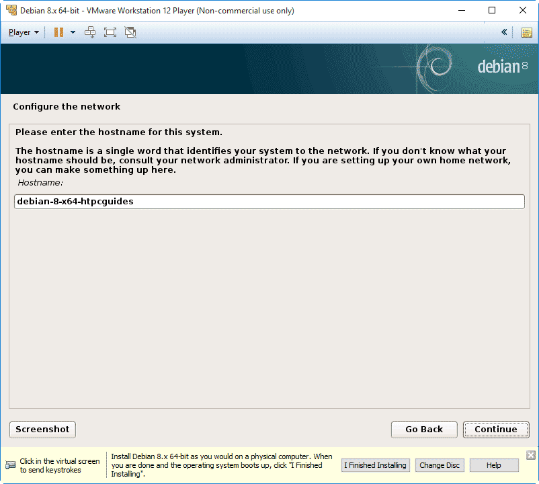Maximize the VMware Player window
The height and width of the screenshot is (484, 539).
[x=492, y=11]
